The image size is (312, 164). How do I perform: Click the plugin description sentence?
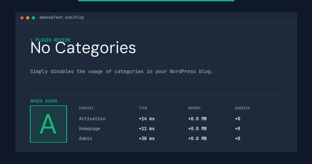[122, 71]
